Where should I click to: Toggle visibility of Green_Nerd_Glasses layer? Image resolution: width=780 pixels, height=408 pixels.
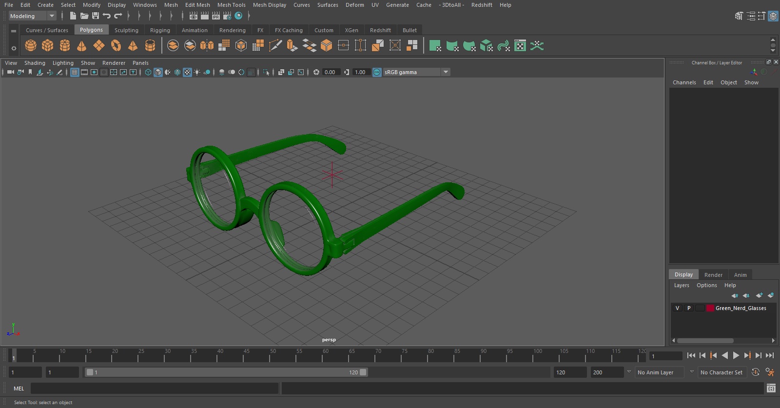click(x=677, y=308)
